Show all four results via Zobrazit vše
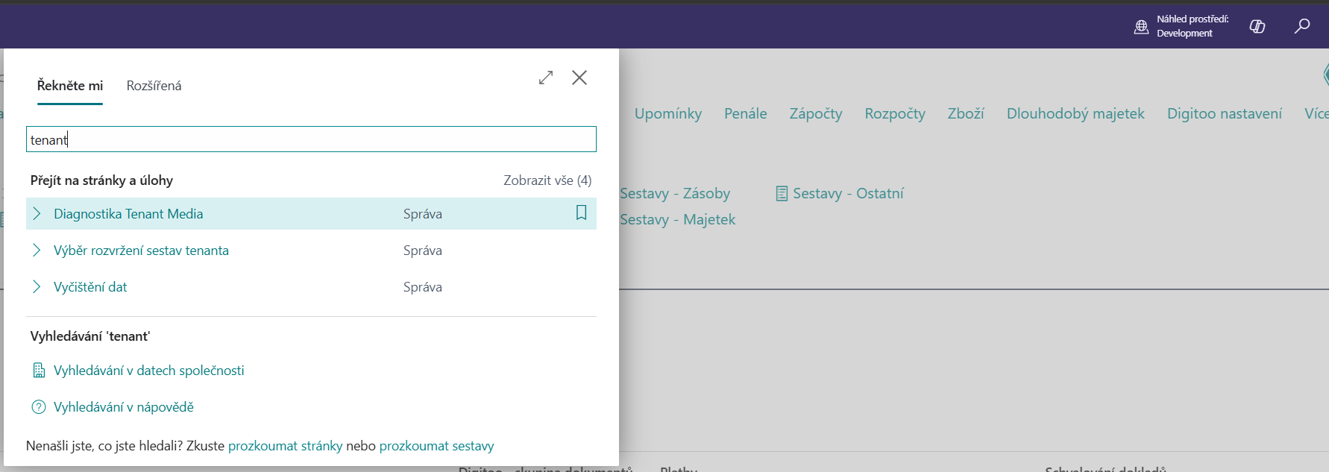The height and width of the screenshot is (472, 1329). [547, 180]
